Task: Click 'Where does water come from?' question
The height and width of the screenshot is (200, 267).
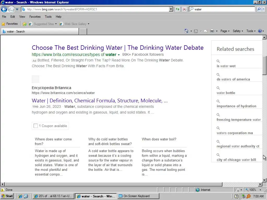Action: pos(53,141)
